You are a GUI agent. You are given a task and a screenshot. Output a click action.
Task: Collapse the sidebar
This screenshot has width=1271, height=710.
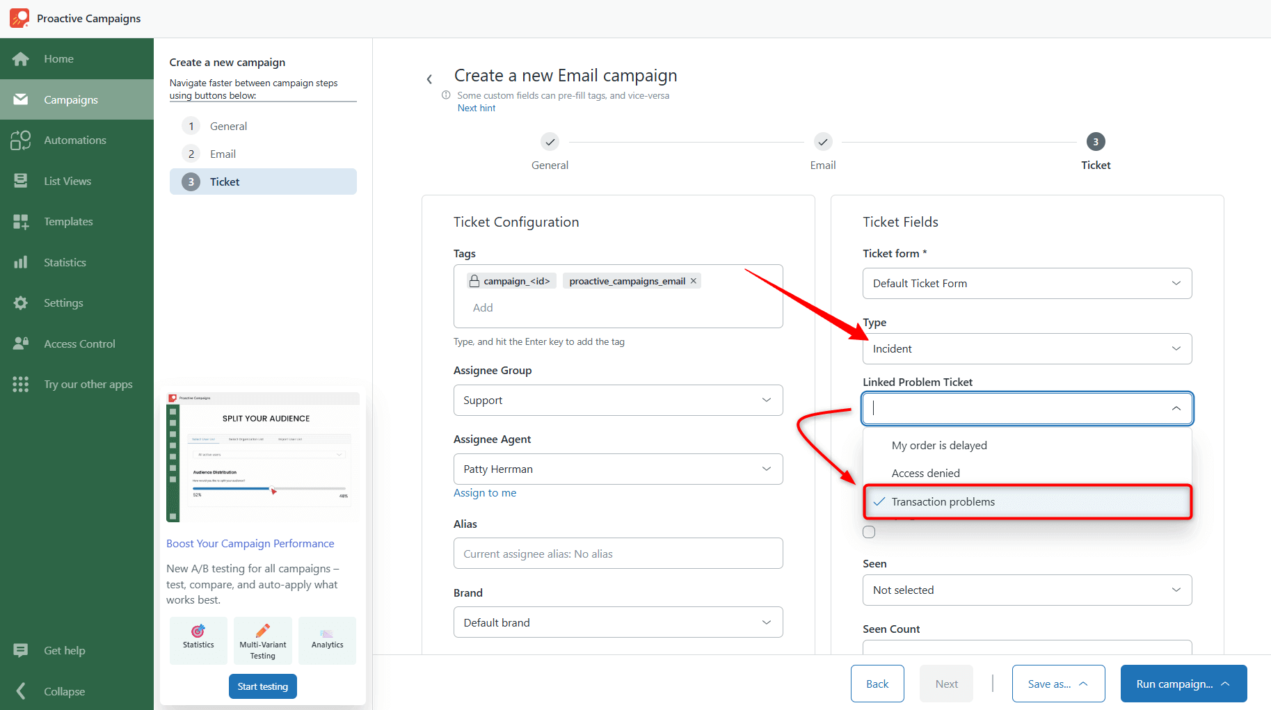(64, 691)
